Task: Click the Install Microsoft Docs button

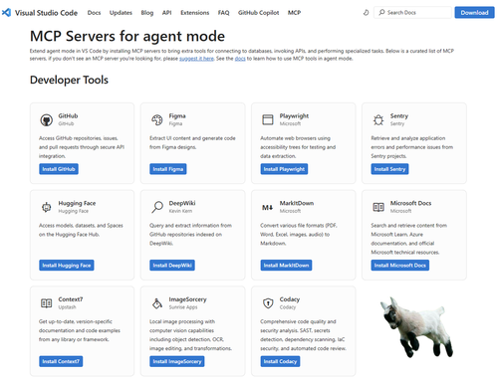Action: tap(400, 266)
